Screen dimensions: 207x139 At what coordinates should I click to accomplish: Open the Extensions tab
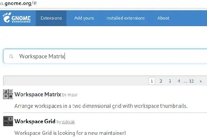point(51,18)
